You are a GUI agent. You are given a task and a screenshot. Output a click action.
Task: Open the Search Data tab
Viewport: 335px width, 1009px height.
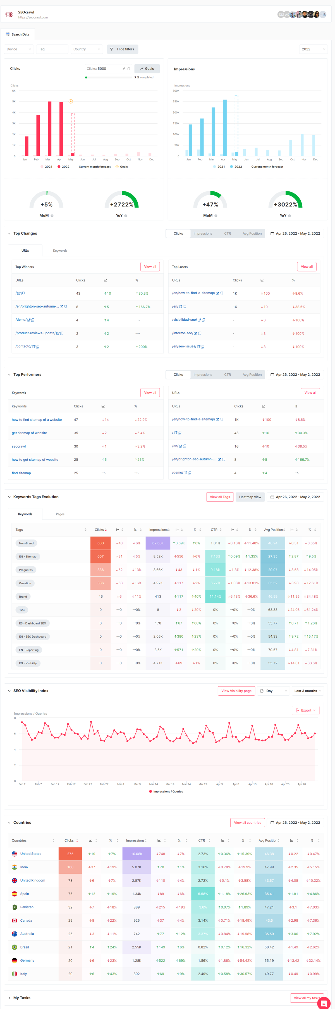(18, 35)
